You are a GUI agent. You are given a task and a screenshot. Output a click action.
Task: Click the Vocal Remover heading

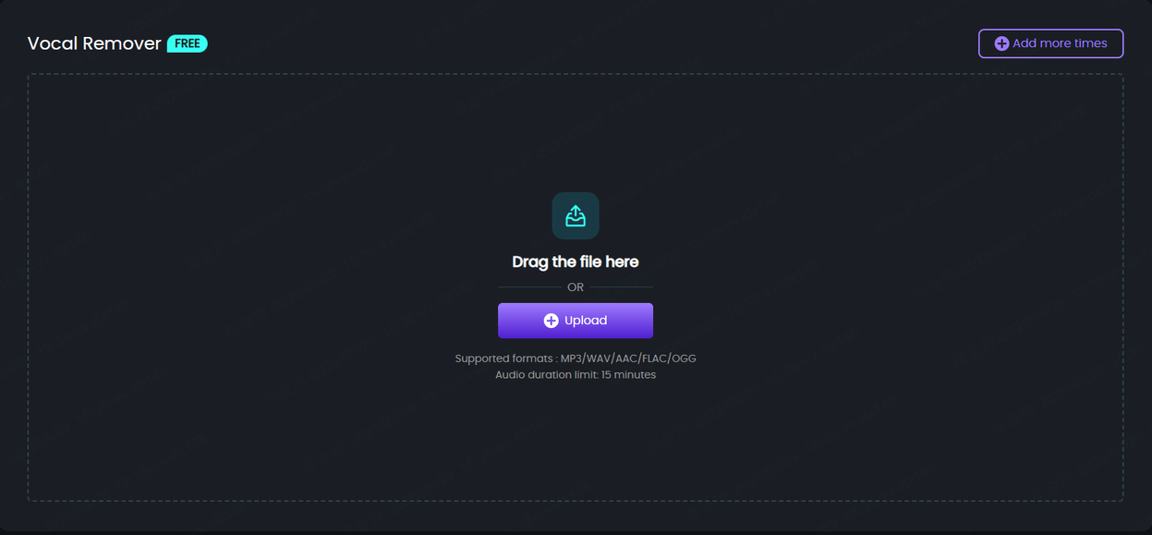click(x=94, y=43)
